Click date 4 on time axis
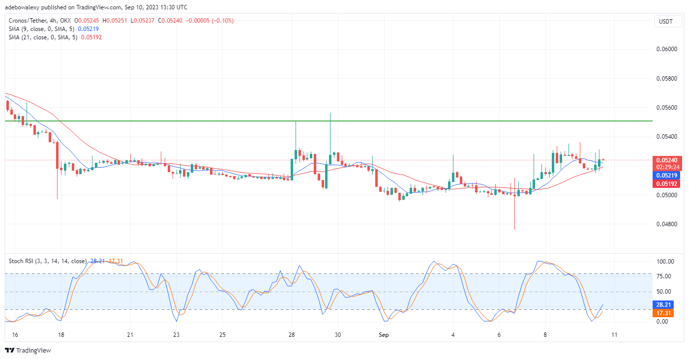 pyautogui.click(x=453, y=335)
